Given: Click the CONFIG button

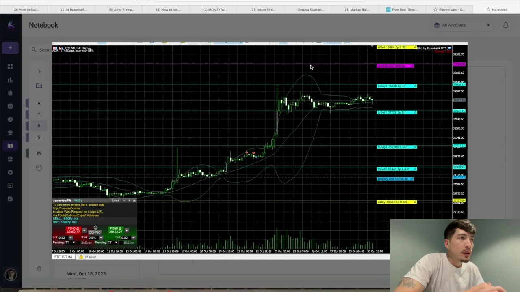Looking at the screenshot, I should click(95, 232).
